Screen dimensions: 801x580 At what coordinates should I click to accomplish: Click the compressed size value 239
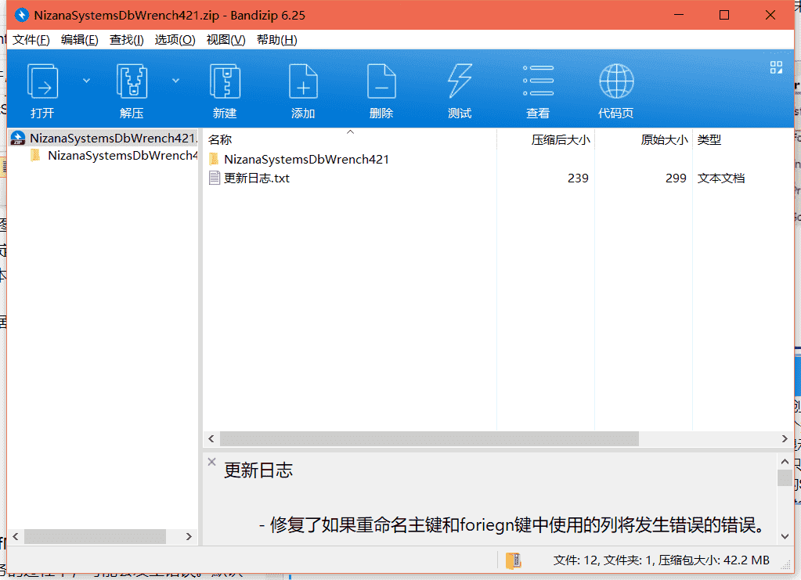578,178
